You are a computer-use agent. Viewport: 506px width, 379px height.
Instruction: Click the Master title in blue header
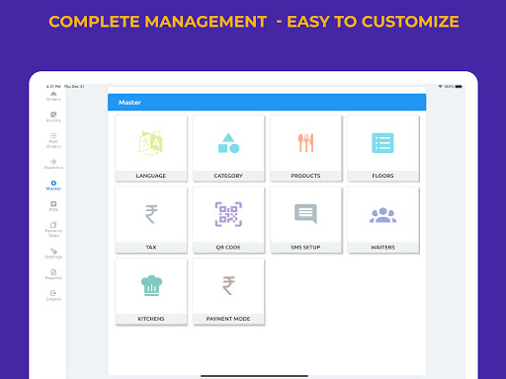129,103
